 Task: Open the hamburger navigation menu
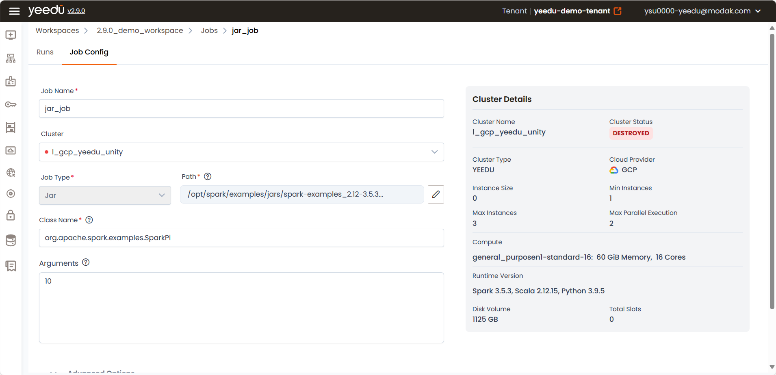click(x=14, y=11)
